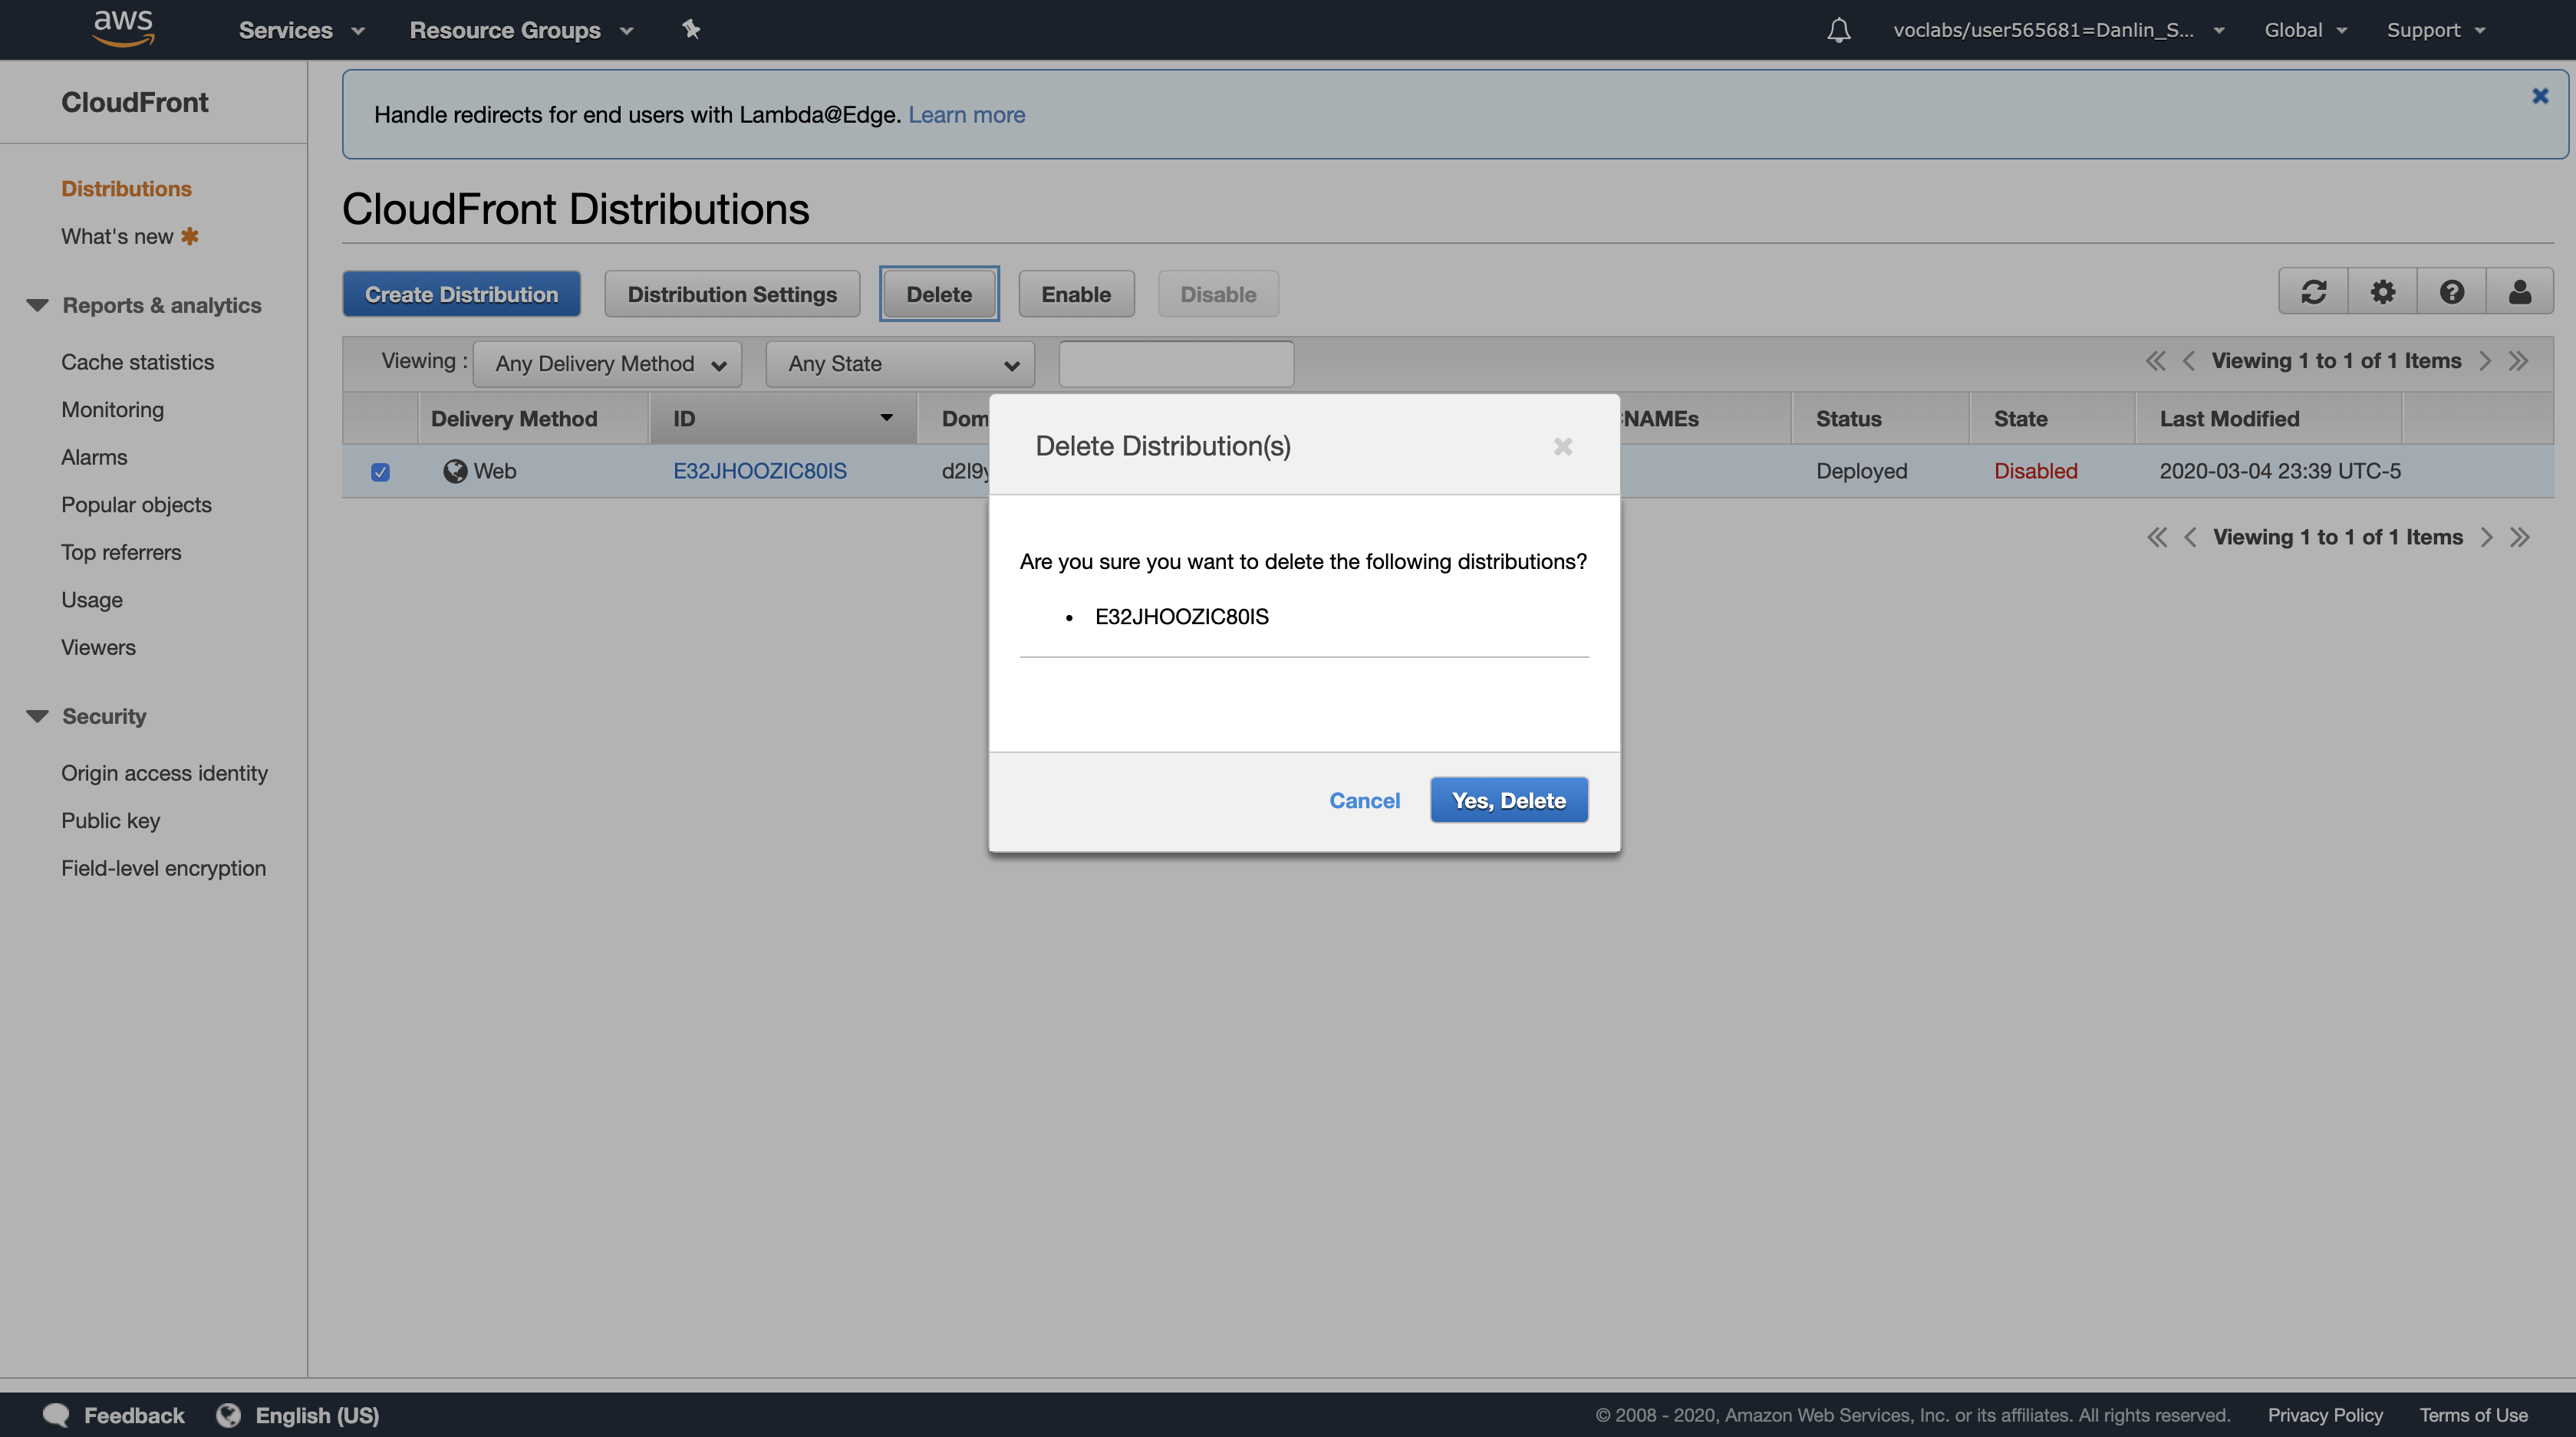
Task: Click the distributions filter text field
Action: pos(1176,363)
